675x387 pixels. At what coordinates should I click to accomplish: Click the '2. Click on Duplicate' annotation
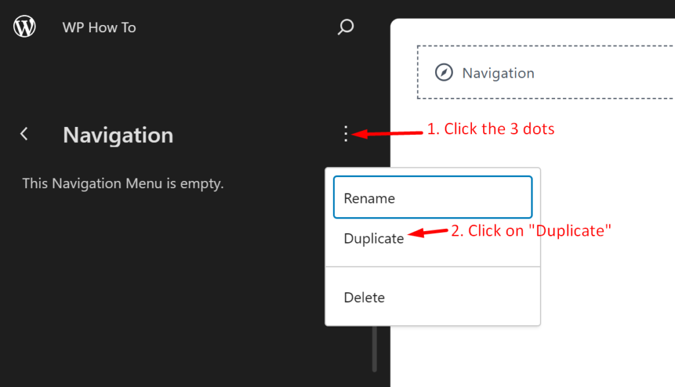coord(531,231)
